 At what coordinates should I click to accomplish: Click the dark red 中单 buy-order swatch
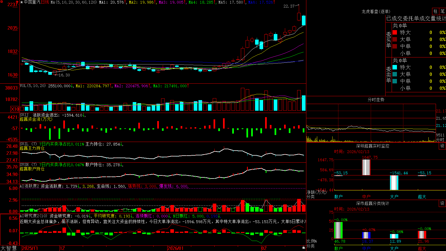pyautogui.click(x=395, y=46)
